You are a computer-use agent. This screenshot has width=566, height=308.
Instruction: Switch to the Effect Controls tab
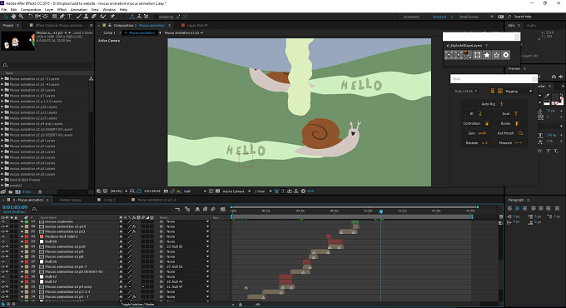(58, 25)
